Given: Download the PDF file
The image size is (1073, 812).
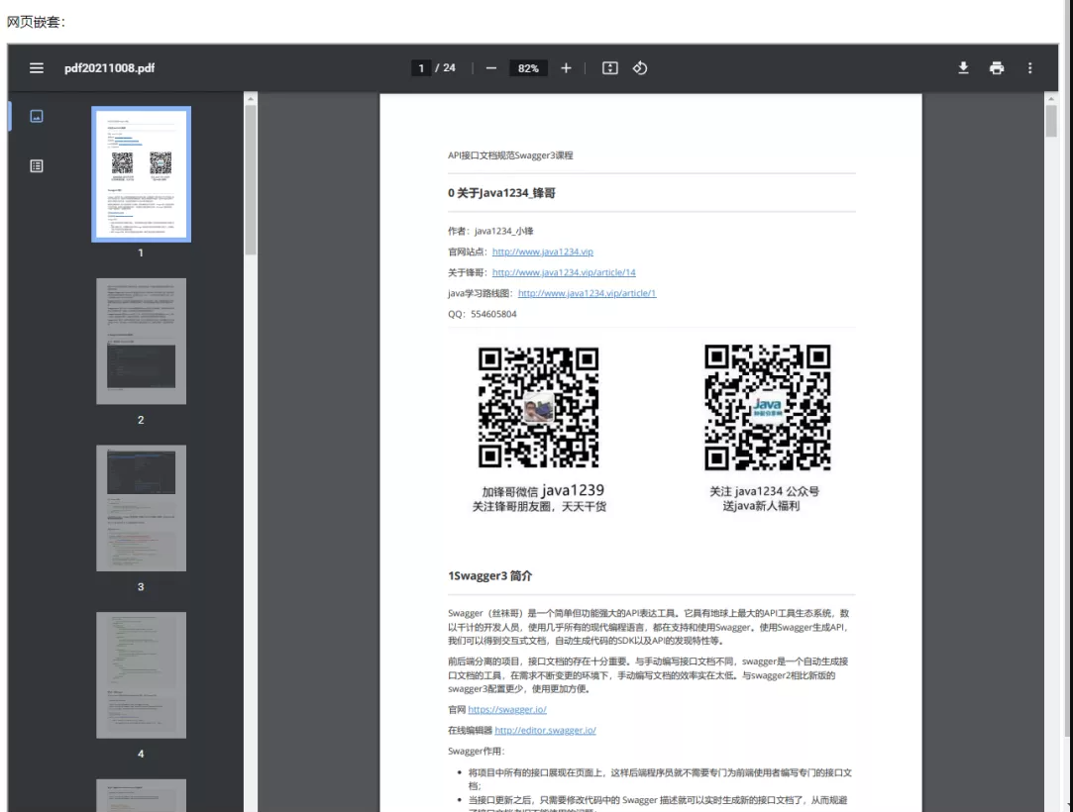Looking at the screenshot, I should [x=963, y=67].
